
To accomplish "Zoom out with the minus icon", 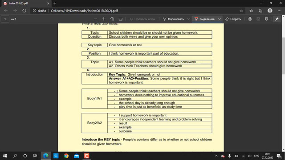I will [95, 19].
